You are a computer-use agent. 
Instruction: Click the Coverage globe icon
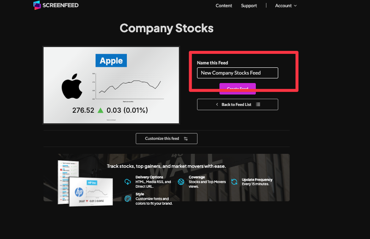point(181,182)
